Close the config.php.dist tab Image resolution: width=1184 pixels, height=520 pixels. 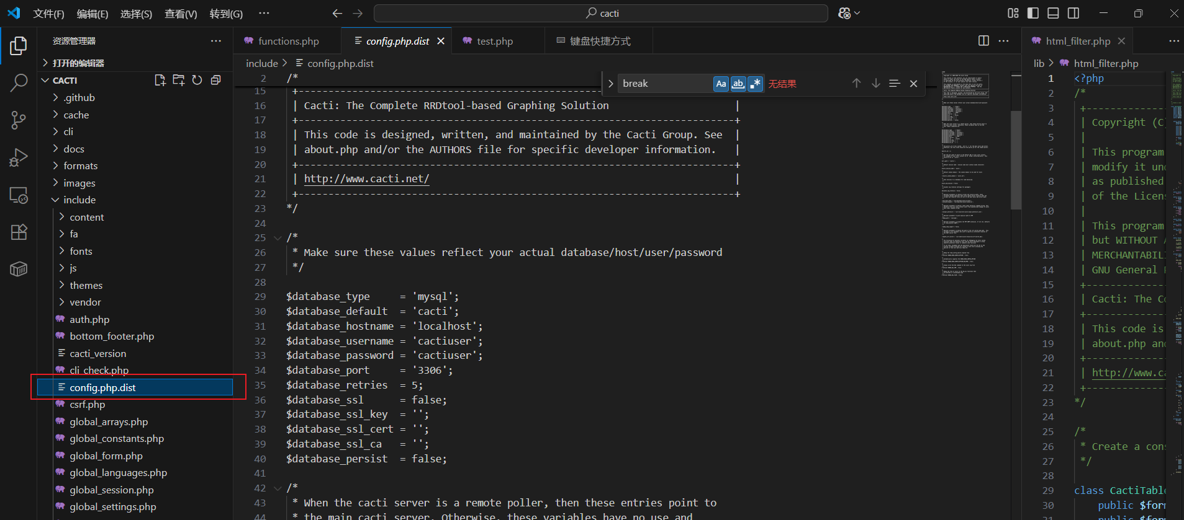point(441,41)
